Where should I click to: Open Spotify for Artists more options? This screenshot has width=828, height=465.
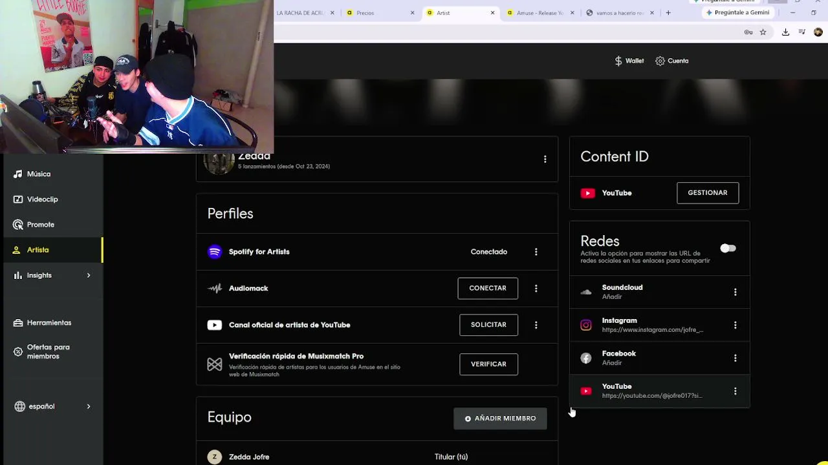(536, 252)
